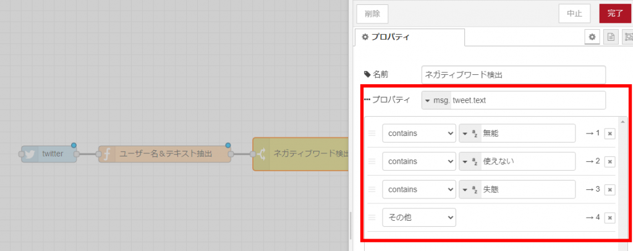This screenshot has width=633, height=251.
Task: Edit the 無能 value field
Action: coord(528,133)
